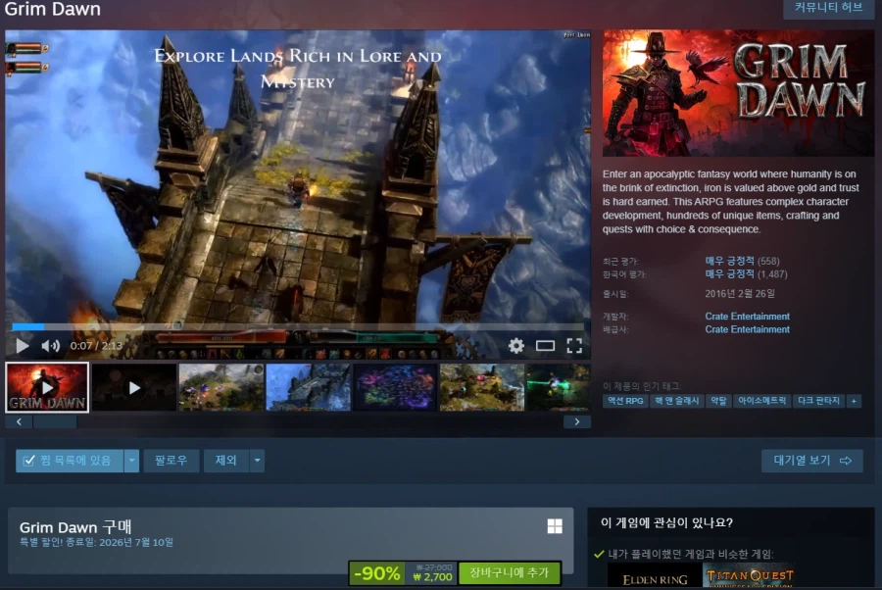Seek along the video progress bar

coord(298,326)
